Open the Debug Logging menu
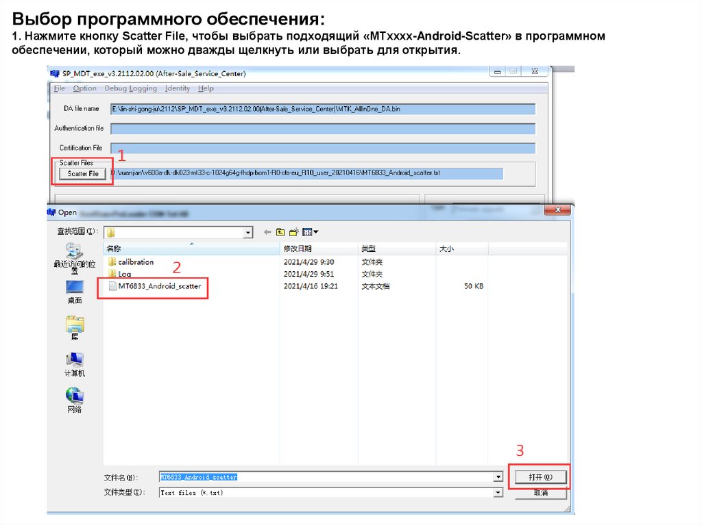 coord(131,88)
